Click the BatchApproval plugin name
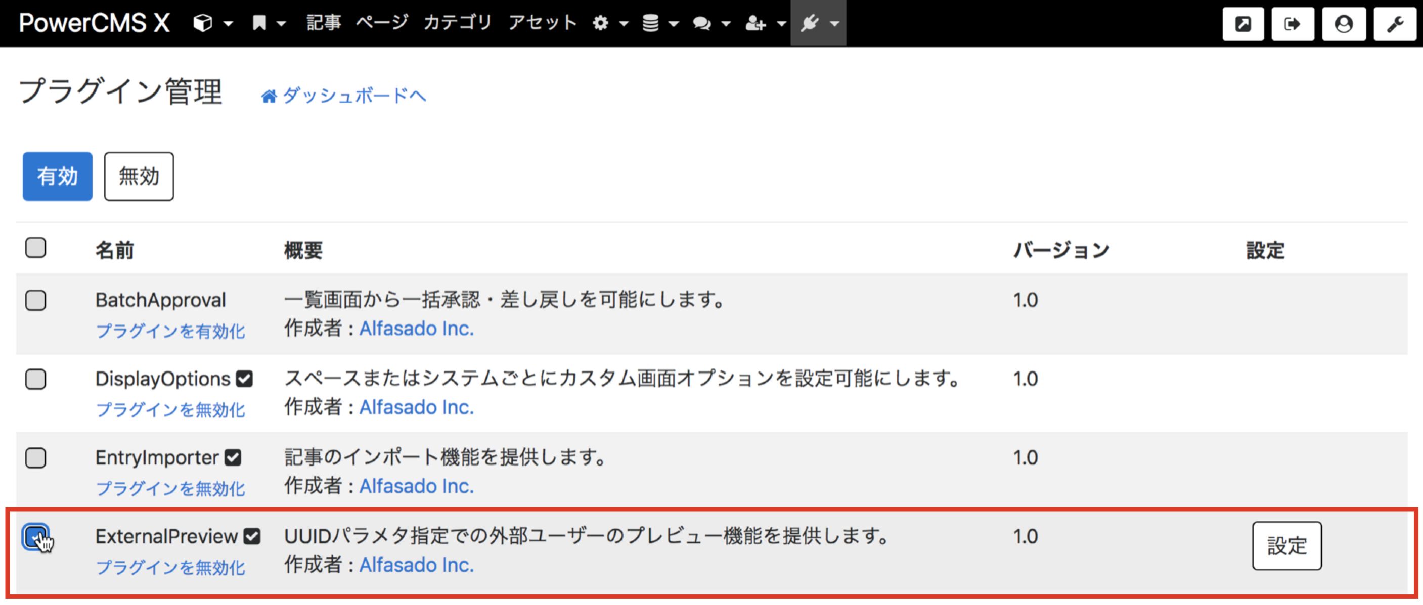Image resolution: width=1423 pixels, height=605 pixels. pos(161,300)
